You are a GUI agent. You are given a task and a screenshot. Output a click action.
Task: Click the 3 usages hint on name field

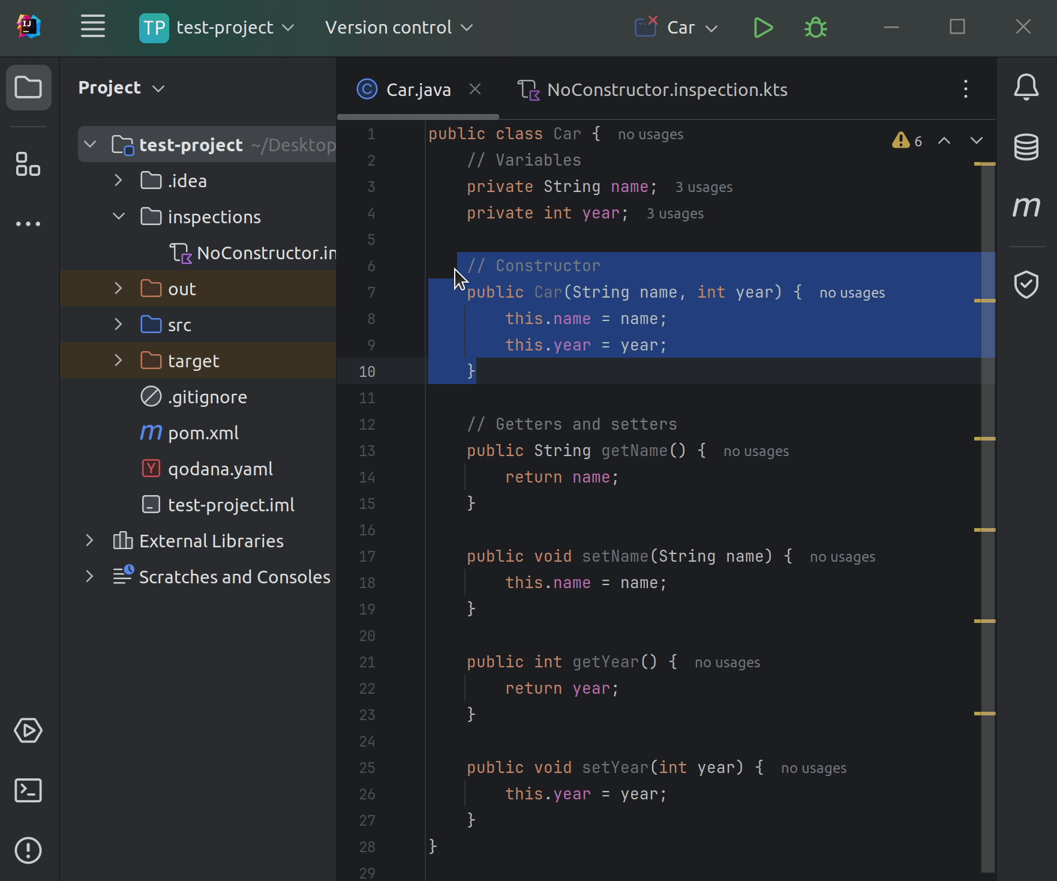[704, 187]
